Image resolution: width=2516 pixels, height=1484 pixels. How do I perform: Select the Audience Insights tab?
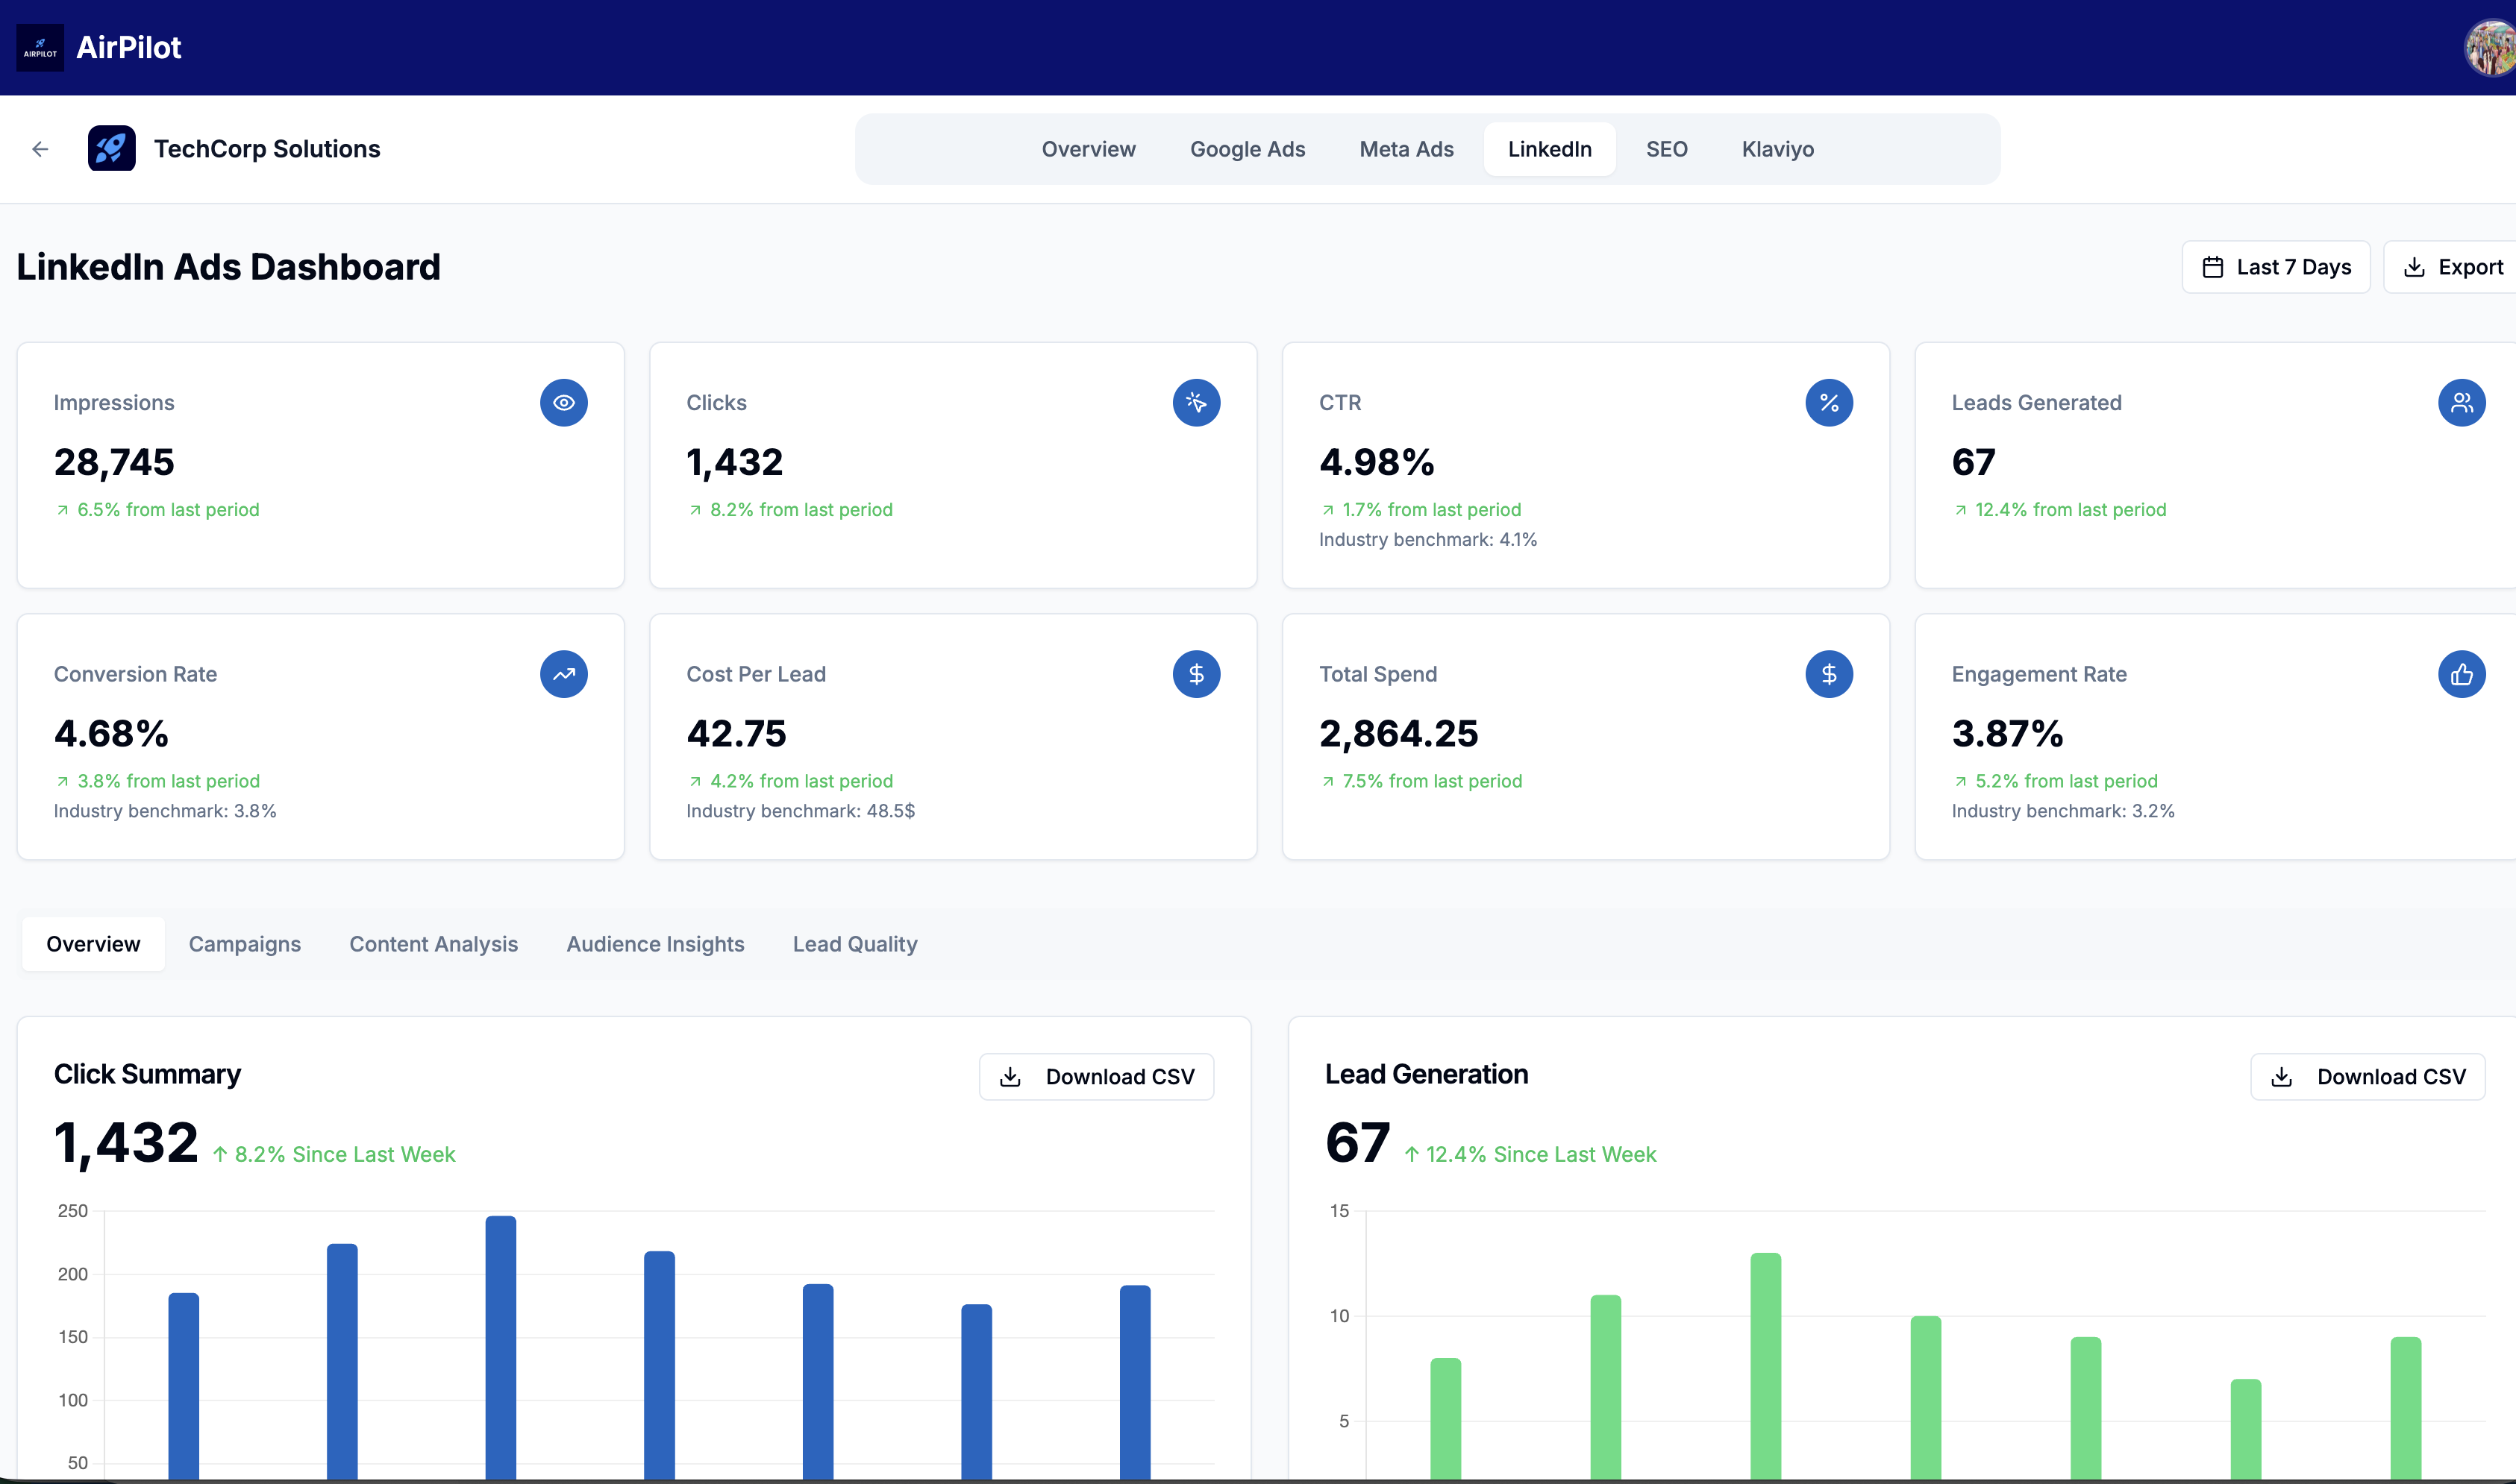coord(655,943)
